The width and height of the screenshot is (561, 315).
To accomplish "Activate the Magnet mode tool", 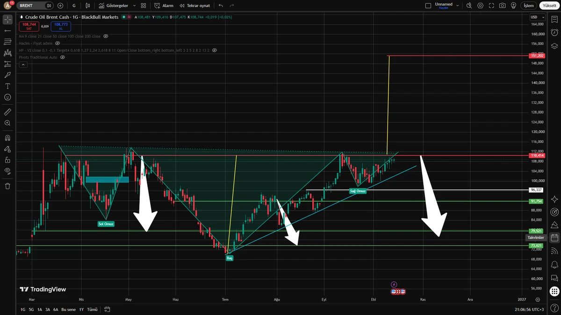I will pyautogui.click(x=7, y=138).
